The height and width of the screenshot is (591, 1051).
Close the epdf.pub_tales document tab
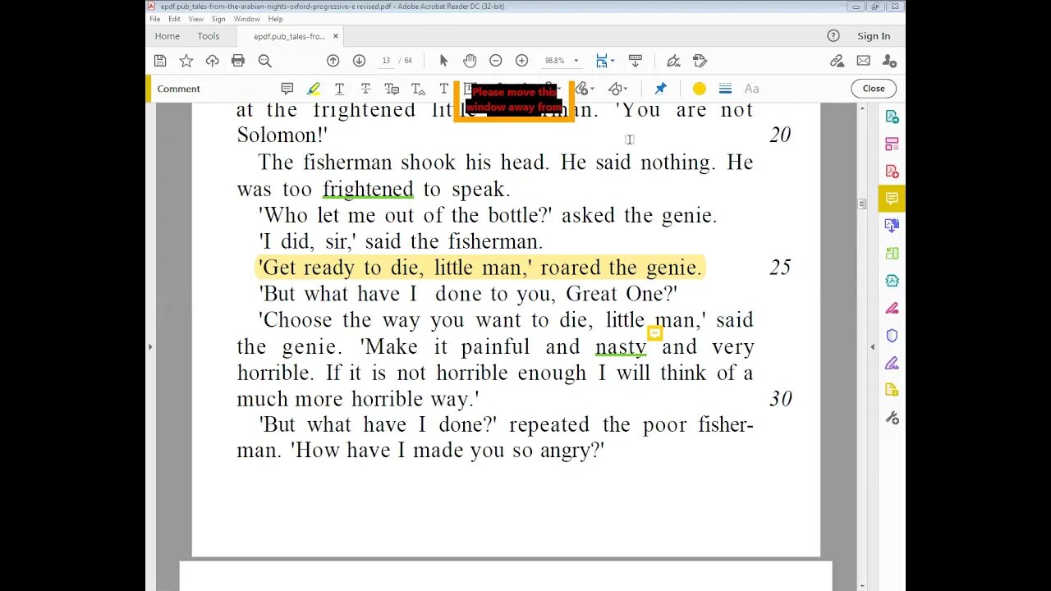[x=335, y=36]
